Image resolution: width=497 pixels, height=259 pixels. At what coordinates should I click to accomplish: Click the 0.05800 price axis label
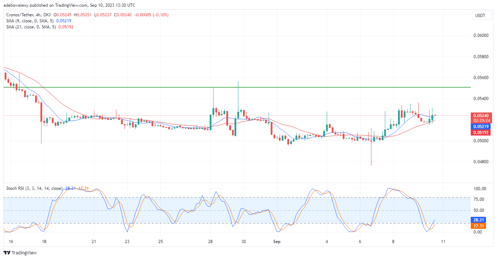click(481, 57)
